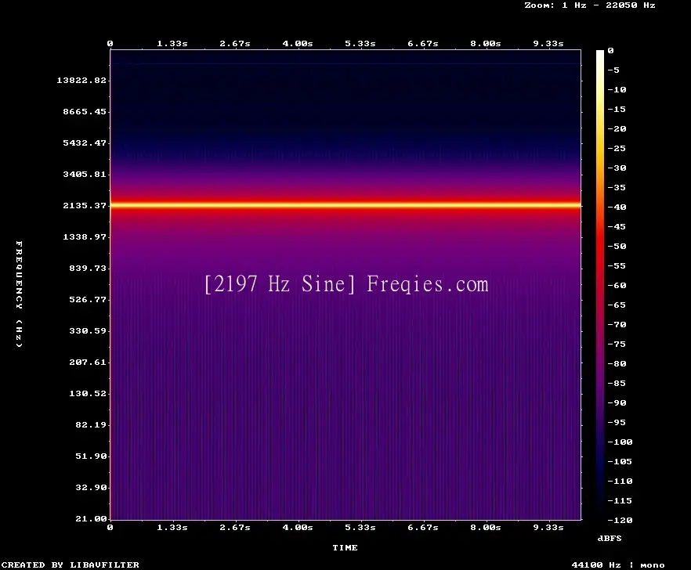Click the Zoom: 1 Hz - 22050 Hz readout
Screen dimensions: 691x570
[590, 5]
